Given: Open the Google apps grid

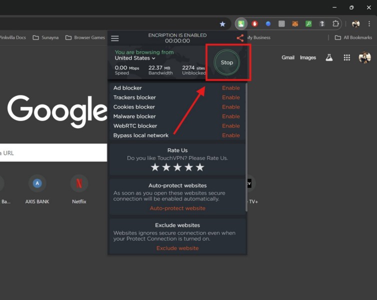Looking at the screenshot, I should 346,57.
